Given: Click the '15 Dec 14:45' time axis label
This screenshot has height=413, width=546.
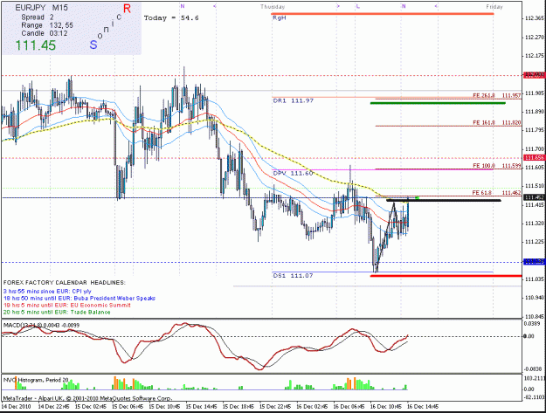Looking at the screenshot, I should click(x=201, y=406).
